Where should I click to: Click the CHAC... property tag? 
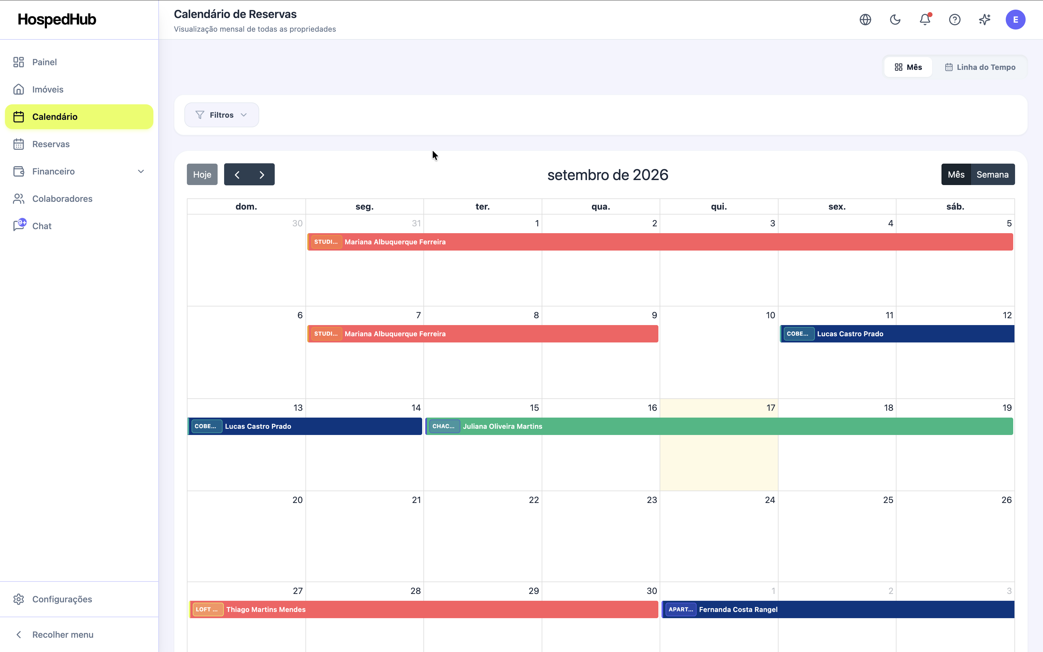coord(444,426)
